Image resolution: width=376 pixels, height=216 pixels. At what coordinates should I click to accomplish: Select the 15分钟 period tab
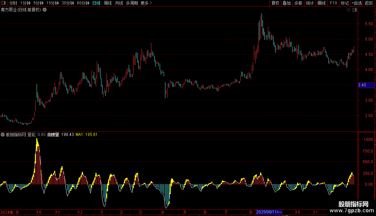pos(52,3)
